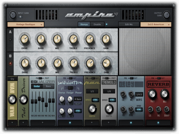Toggle the Pan Sync button
The height and width of the screenshot is (134, 179).
tap(95, 100)
